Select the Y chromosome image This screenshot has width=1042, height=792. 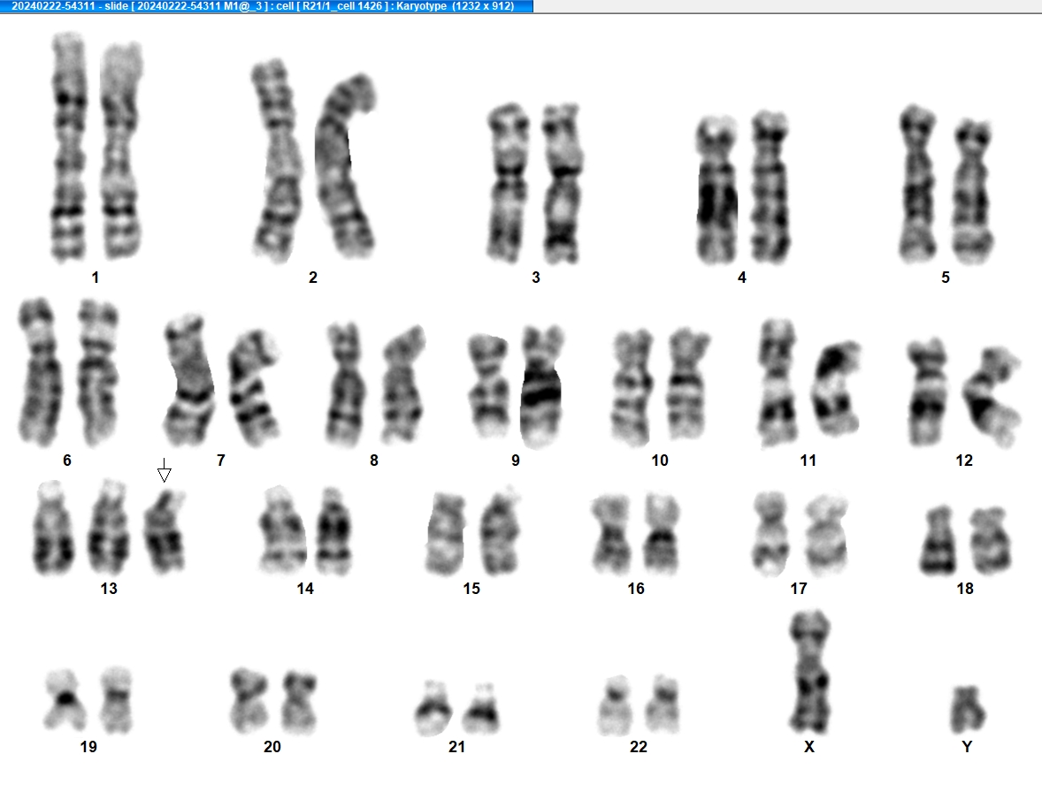(968, 709)
